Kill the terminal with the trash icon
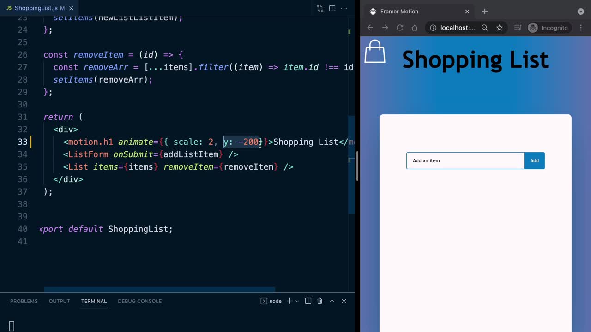This screenshot has height=332, width=591. [x=320, y=301]
